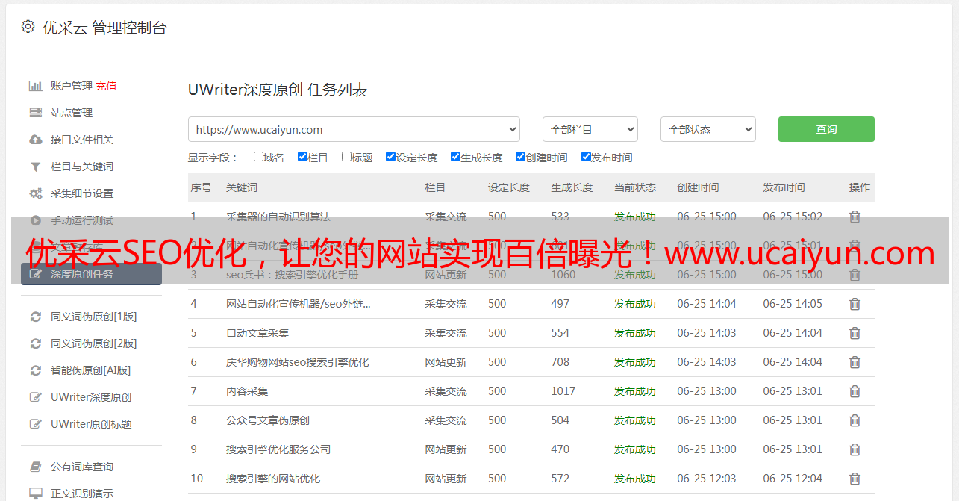Click UWriter原创标题 edit icon
The image size is (959, 501).
point(35,424)
